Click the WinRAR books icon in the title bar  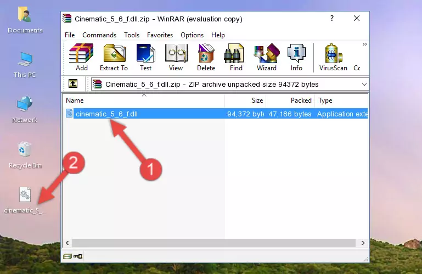coord(67,18)
